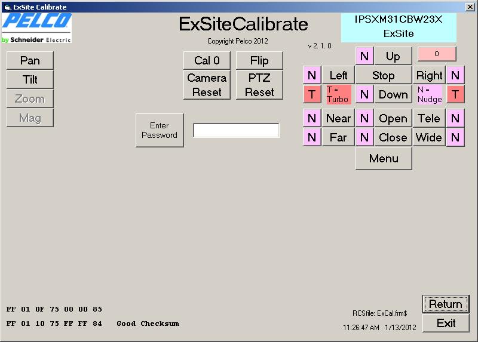Image resolution: width=478 pixels, height=342 pixels.
Task: Click the Pan button
Action: (x=30, y=60)
